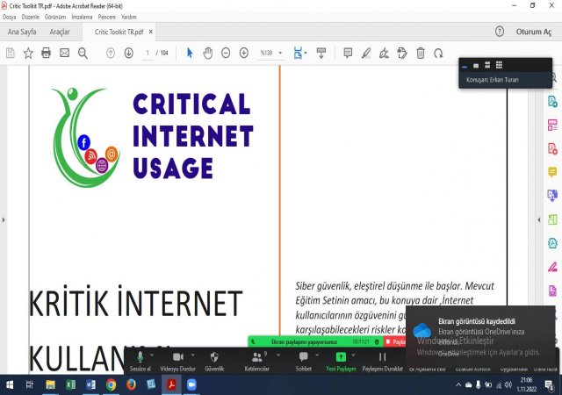This screenshot has height=395, width=562.
Task: Expand audio options arrow beside Sessize al
Action: pos(153,355)
